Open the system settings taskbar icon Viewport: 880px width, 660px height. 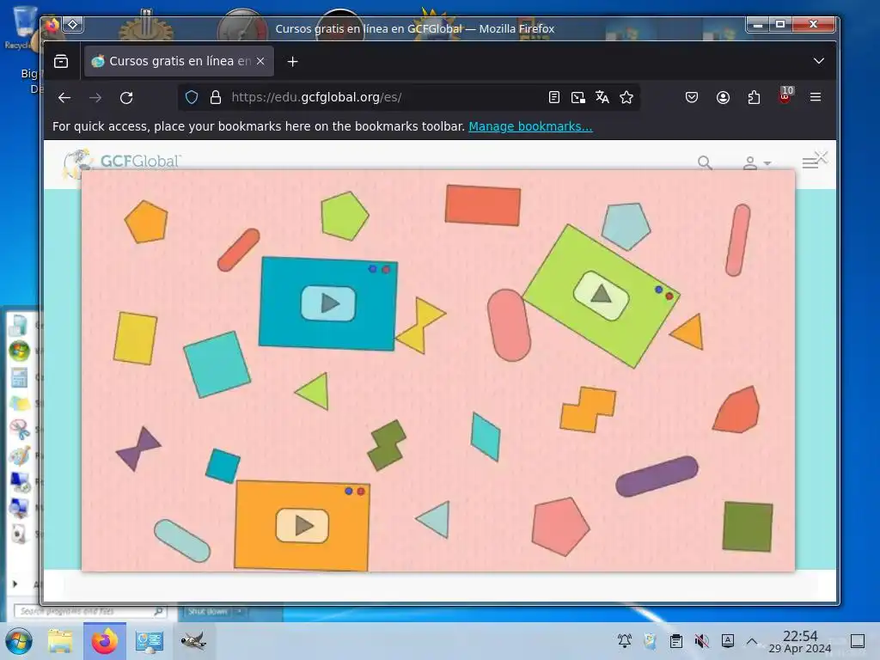[x=150, y=641]
